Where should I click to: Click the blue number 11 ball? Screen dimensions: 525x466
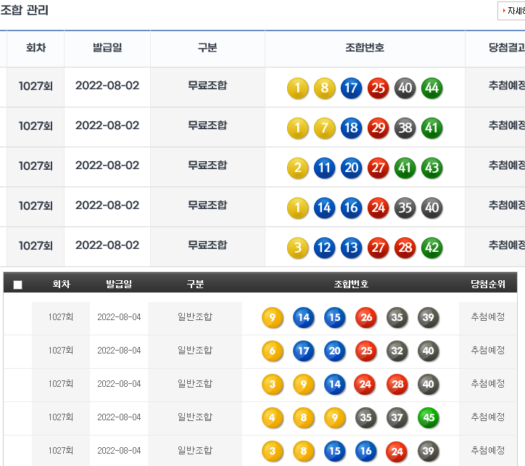click(324, 168)
